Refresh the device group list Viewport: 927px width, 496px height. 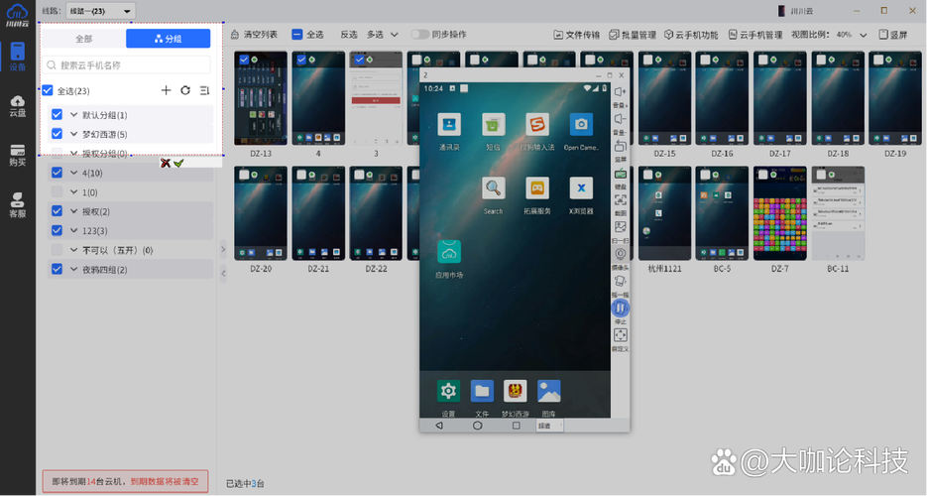point(185,90)
